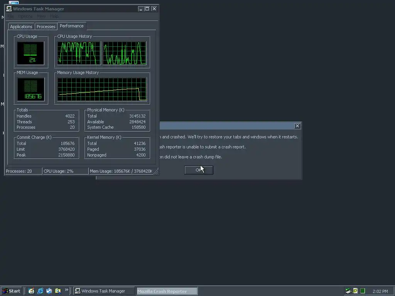Click the first CPU Usage History graph

pos(79,53)
